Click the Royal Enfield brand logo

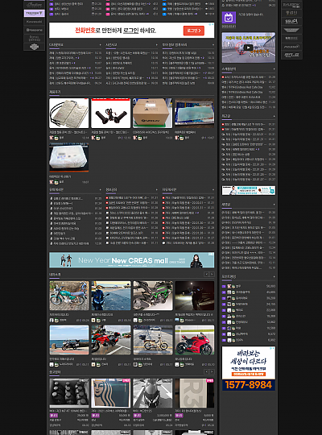(x=34, y=39)
